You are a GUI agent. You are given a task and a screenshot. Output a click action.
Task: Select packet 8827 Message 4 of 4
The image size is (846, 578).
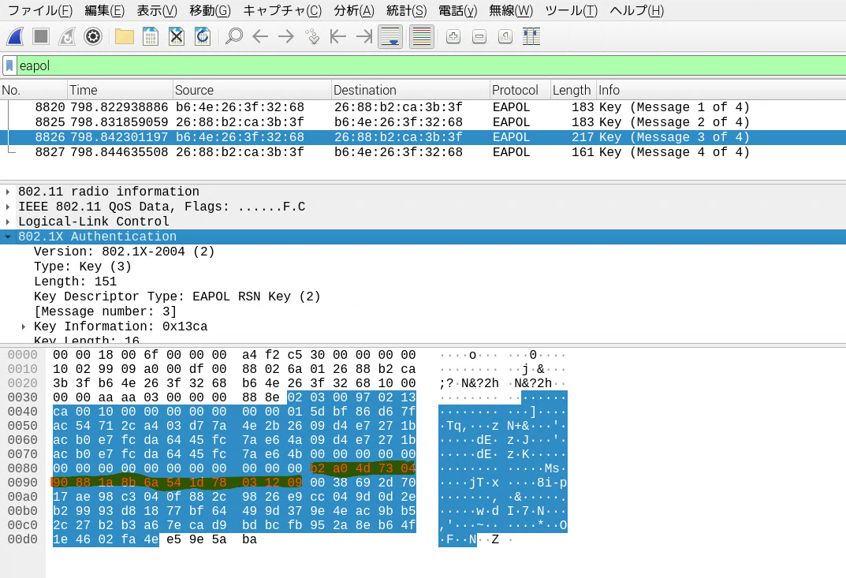point(423,152)
